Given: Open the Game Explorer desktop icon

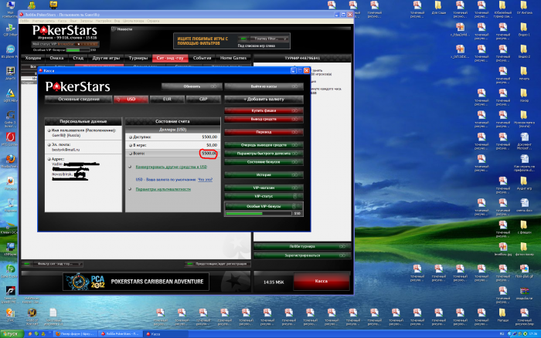Looking at the screenshot, I should (x=10, y=271).
